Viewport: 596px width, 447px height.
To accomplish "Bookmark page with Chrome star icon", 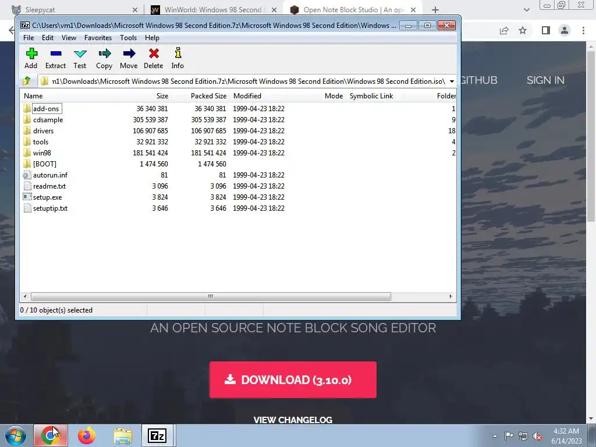I will (523, 30).
